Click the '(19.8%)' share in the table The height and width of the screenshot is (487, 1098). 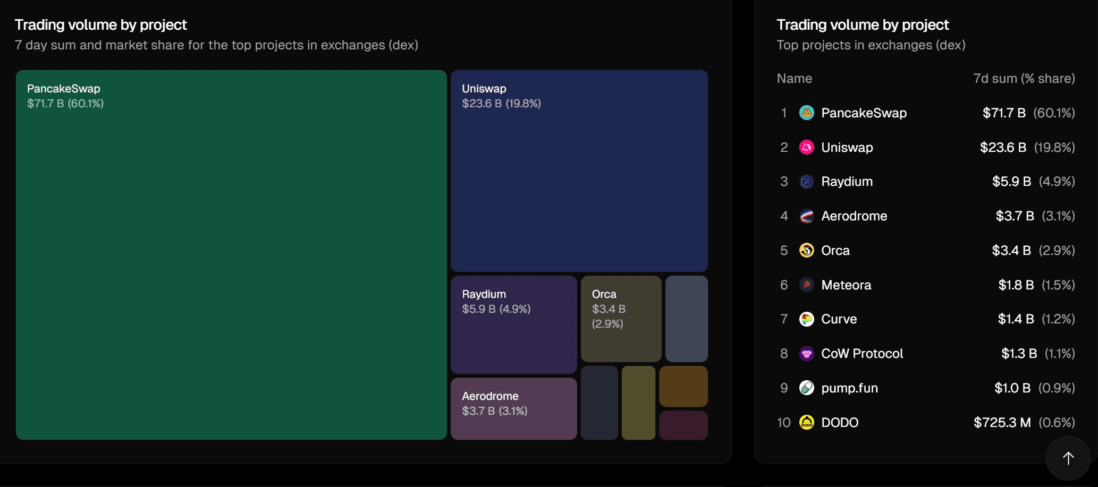pos(1054,147)
